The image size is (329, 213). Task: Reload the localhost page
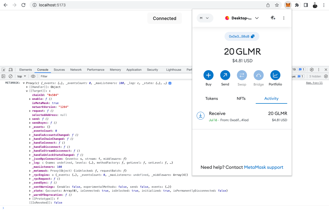(x=23, y=5)
